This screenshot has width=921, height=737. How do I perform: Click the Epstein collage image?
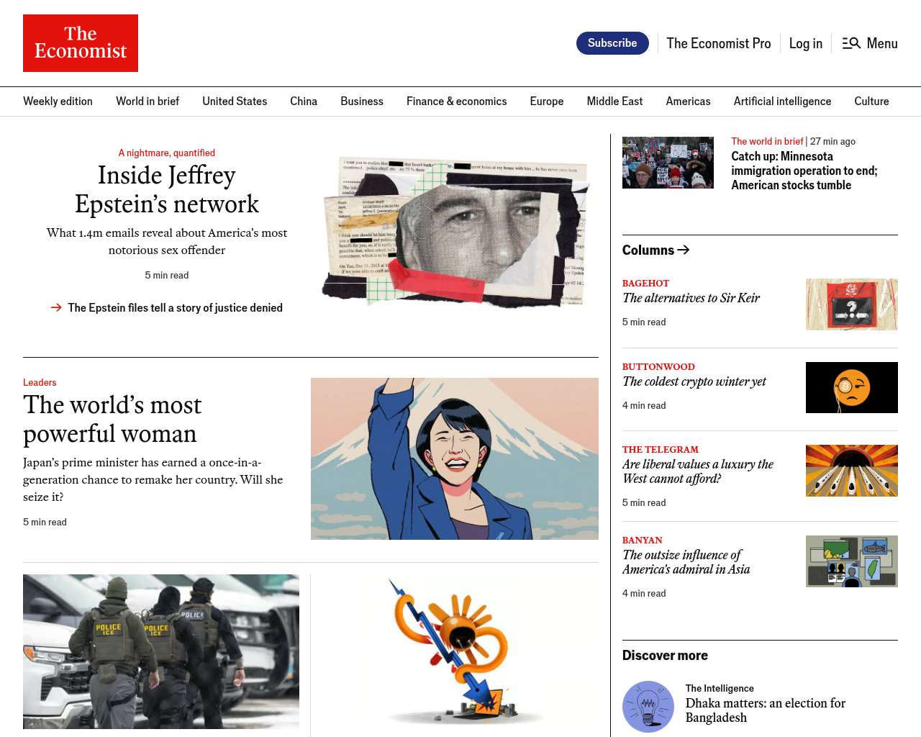click(x=456, y=232)
